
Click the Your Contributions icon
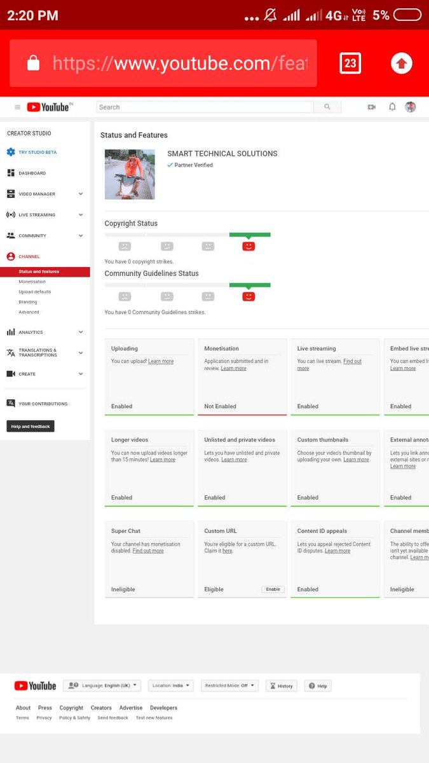[x=11, y=404]
